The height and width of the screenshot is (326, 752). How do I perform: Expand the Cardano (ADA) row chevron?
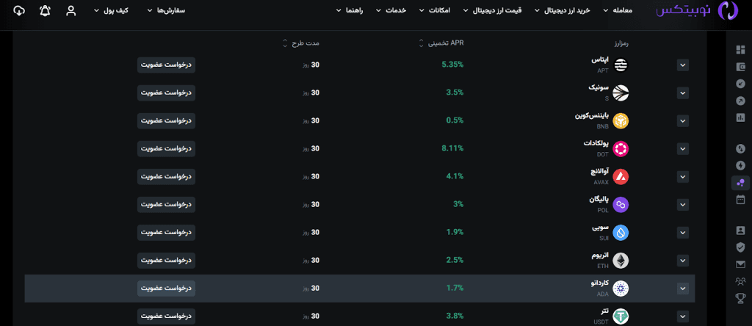[683, 289]
